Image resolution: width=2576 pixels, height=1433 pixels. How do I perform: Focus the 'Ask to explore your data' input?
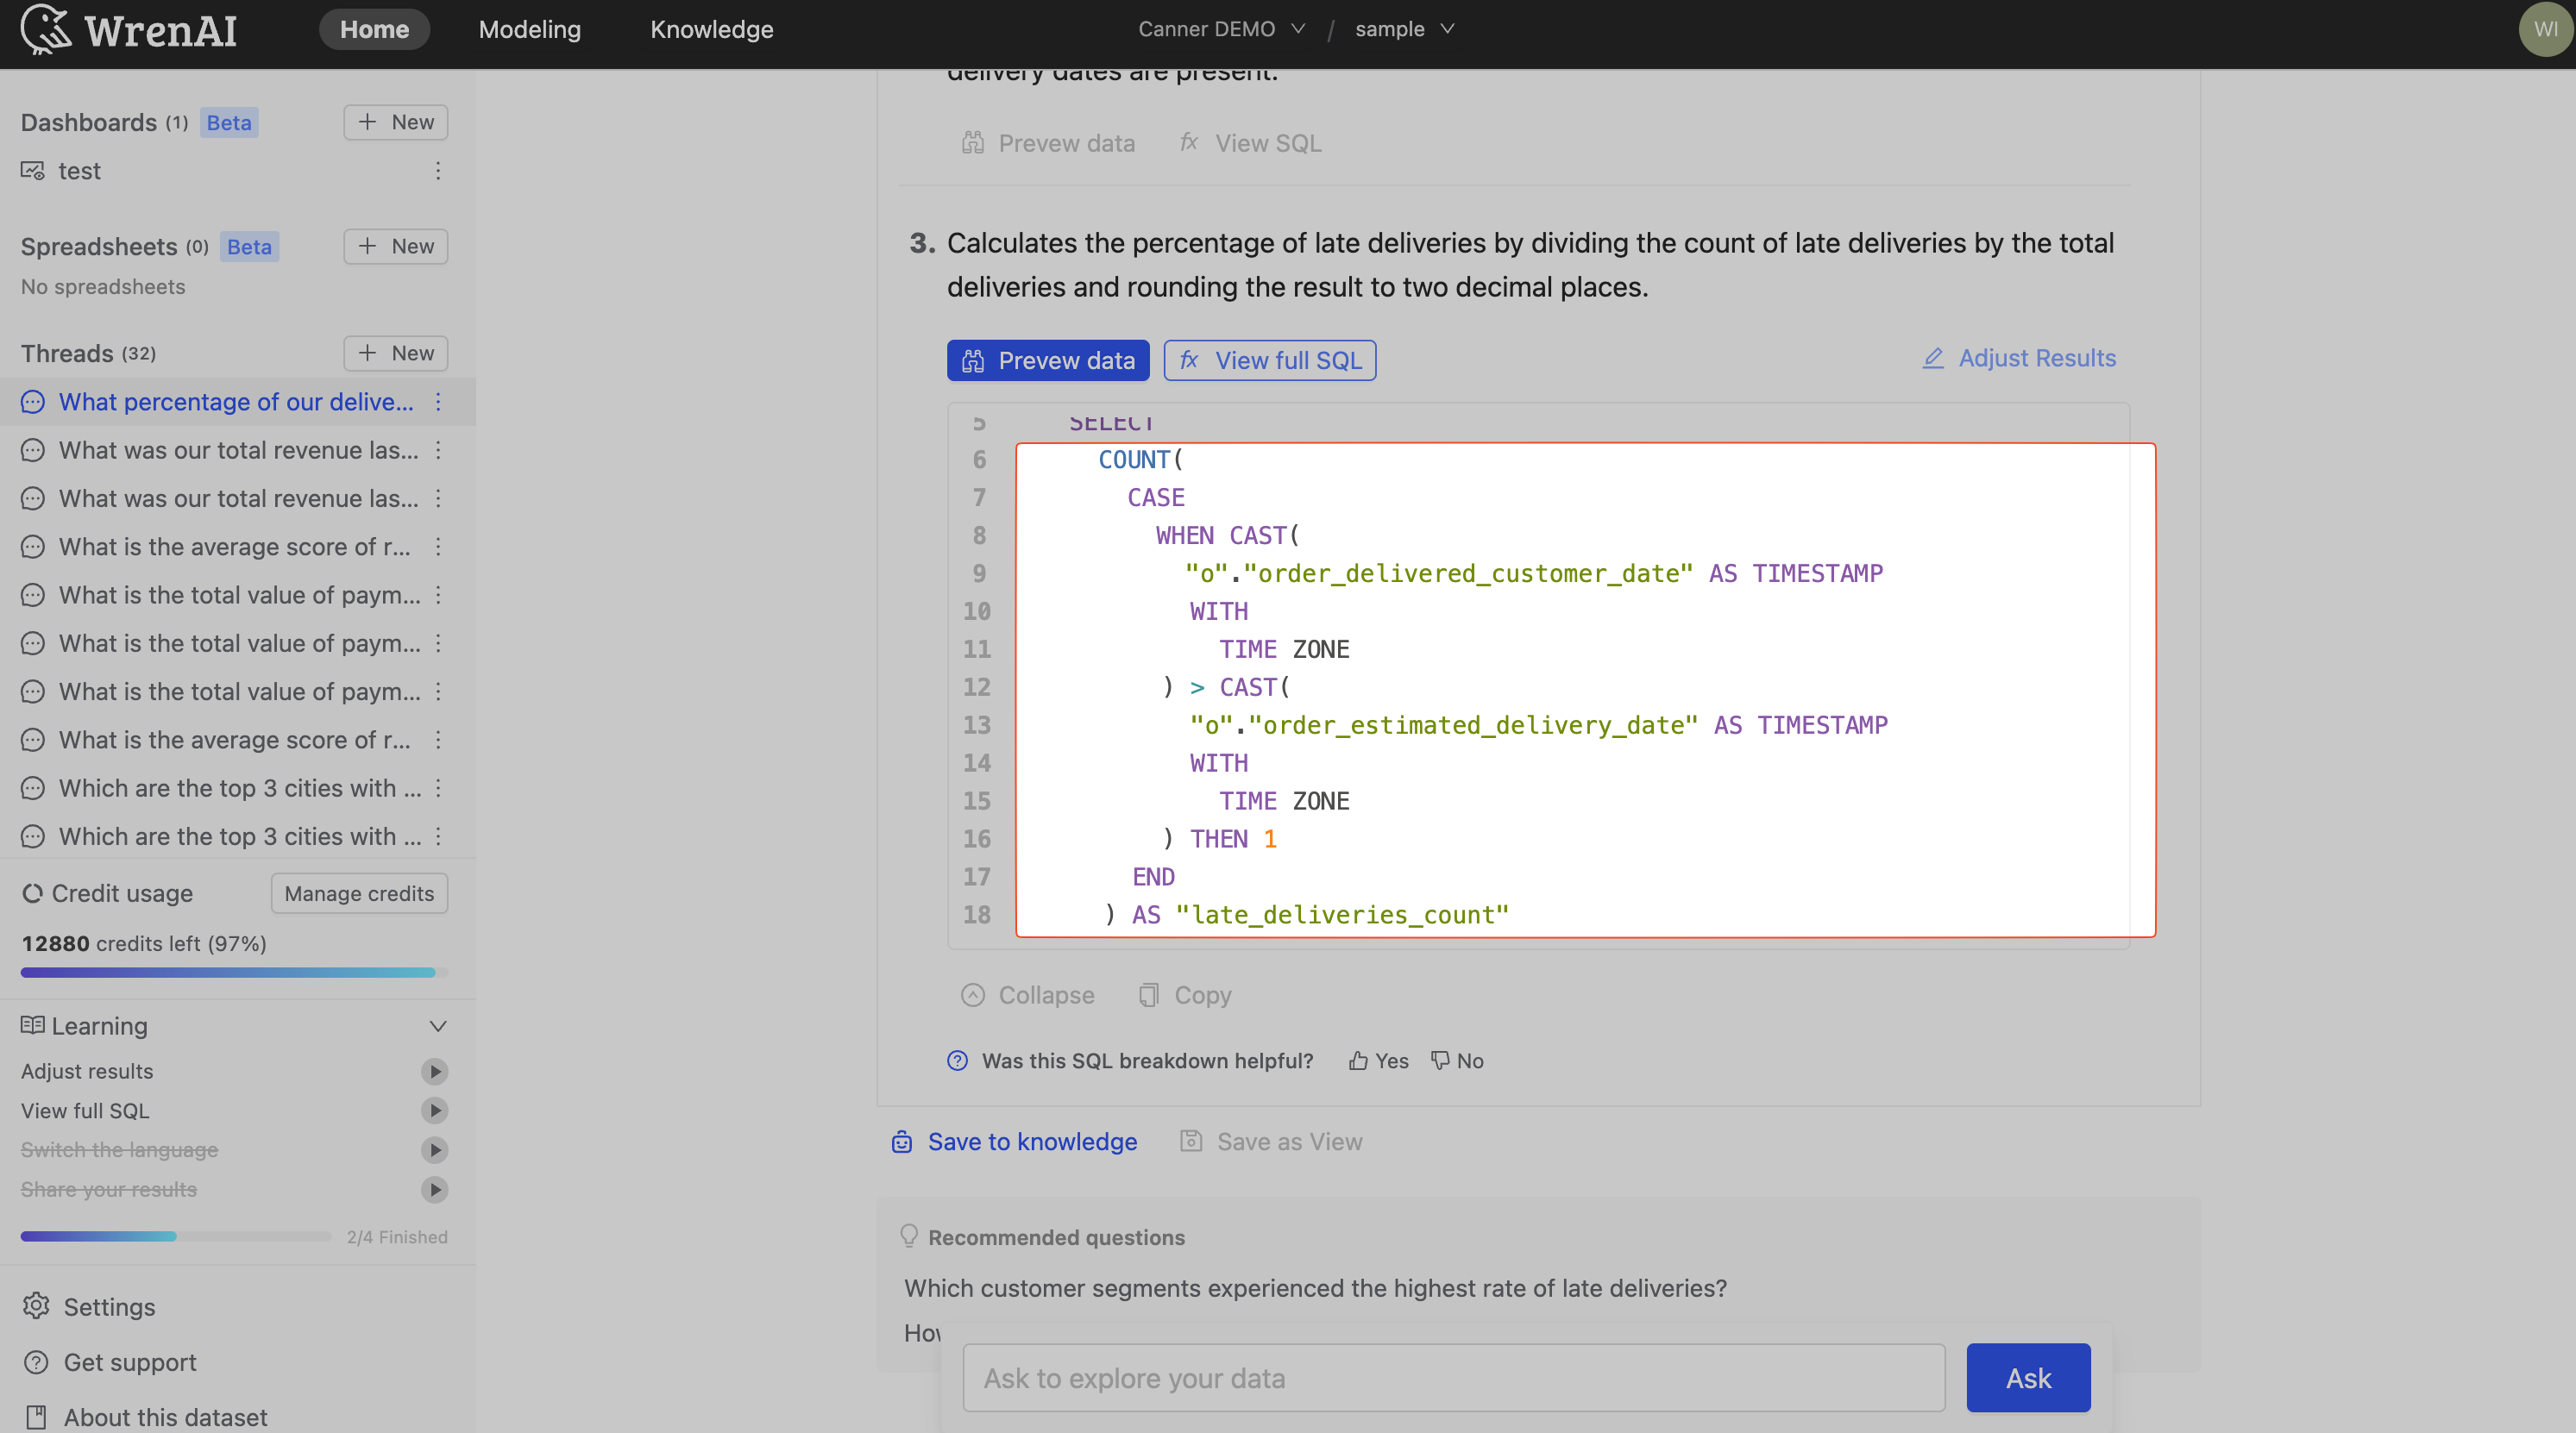pyautogui.click(x=1454, y=1378)
